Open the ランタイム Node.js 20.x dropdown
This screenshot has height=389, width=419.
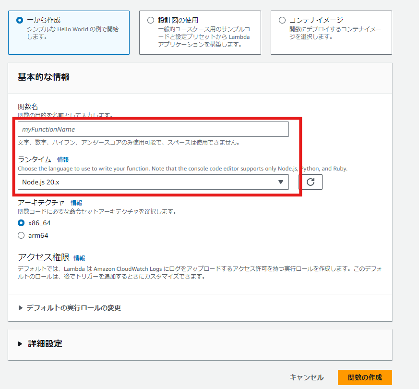(153, 182)
